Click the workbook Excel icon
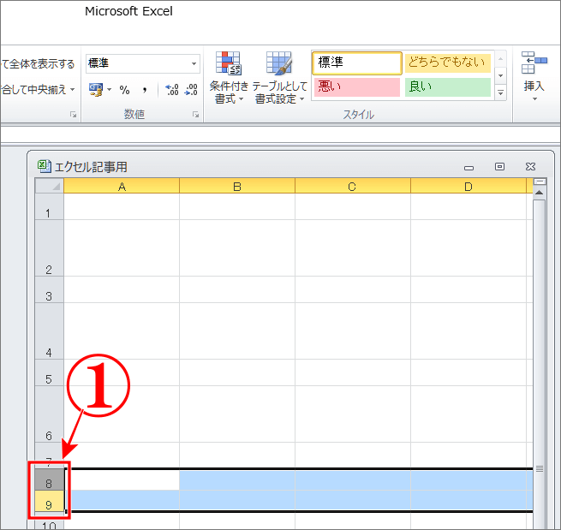Viewport: 561px width, 530px height. click(45, 166)
